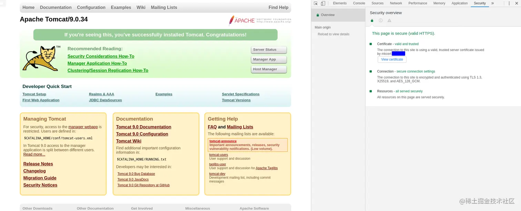Switch to the Performance tab

point(418,3)
